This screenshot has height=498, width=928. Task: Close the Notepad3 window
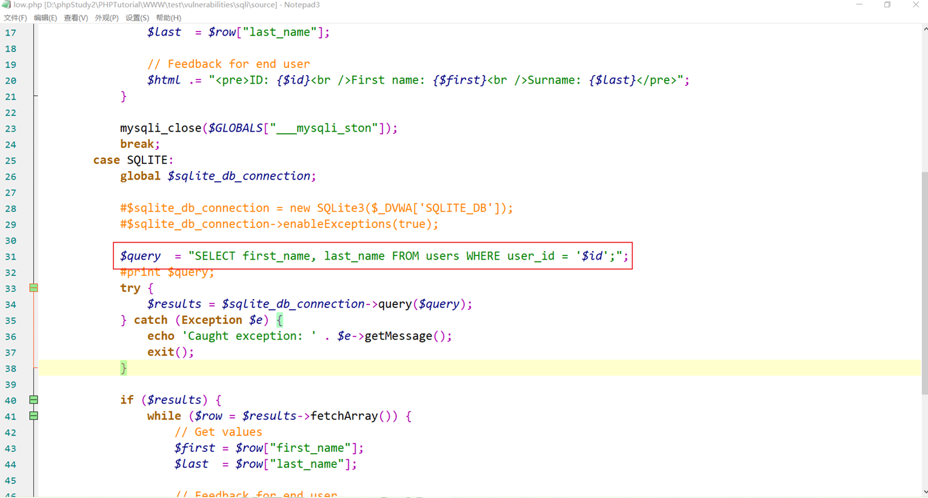(x=915, y=4)
